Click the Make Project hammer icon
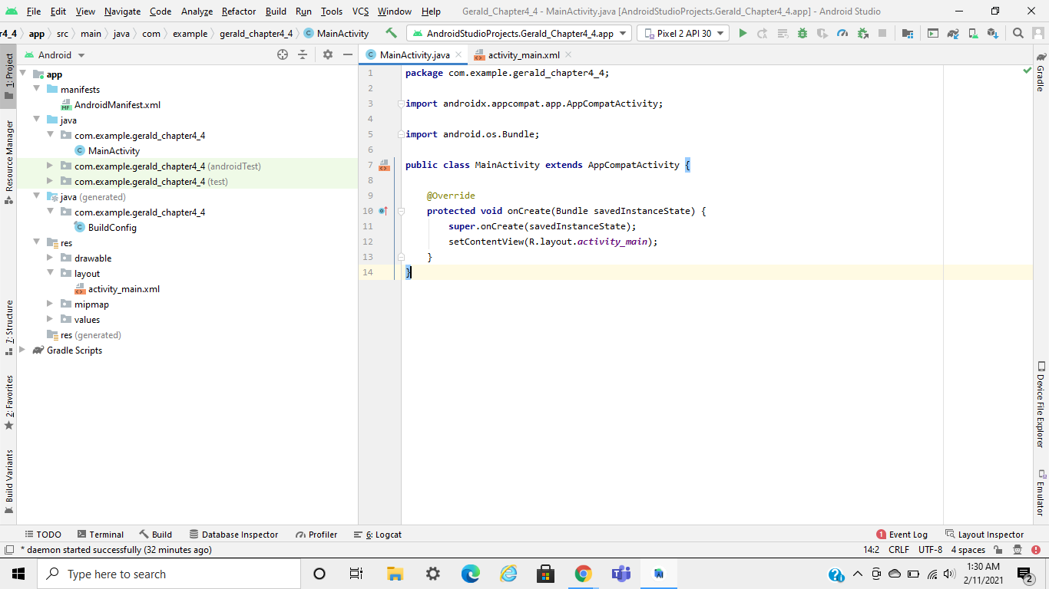Viewport: 1049px width, 589px height. [x=392, y=33]
